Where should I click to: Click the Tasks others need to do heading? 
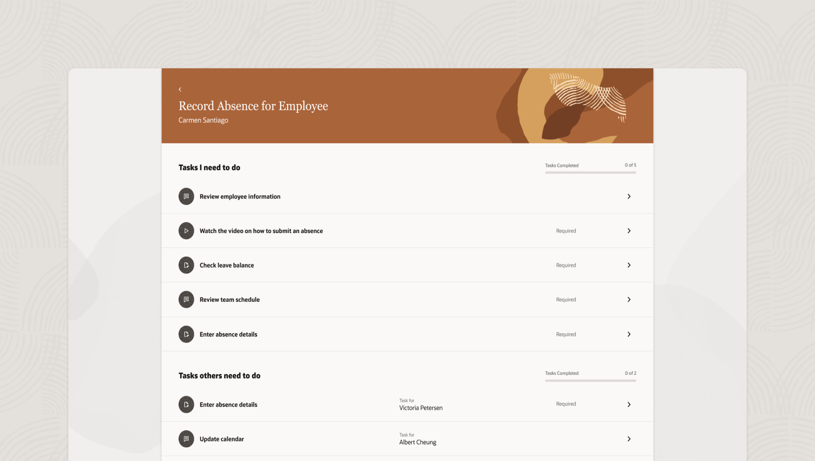coord(220,376)
